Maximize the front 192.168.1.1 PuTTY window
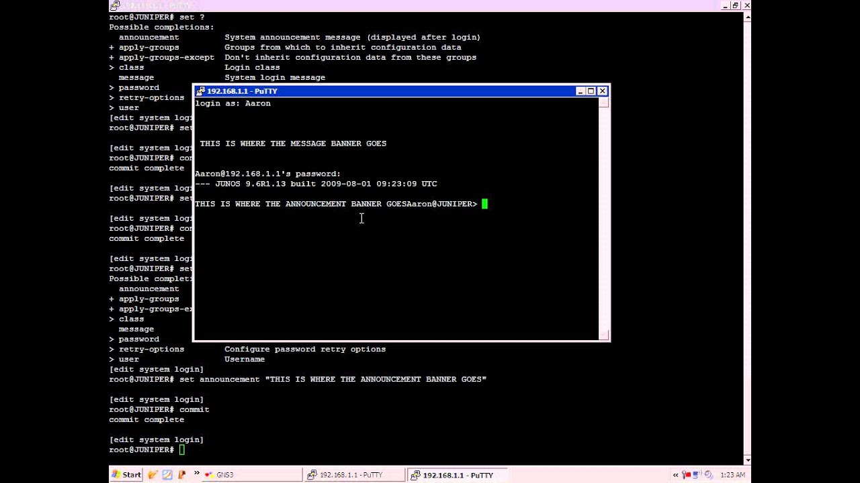 pyautogui.click(x=591, y=91)
